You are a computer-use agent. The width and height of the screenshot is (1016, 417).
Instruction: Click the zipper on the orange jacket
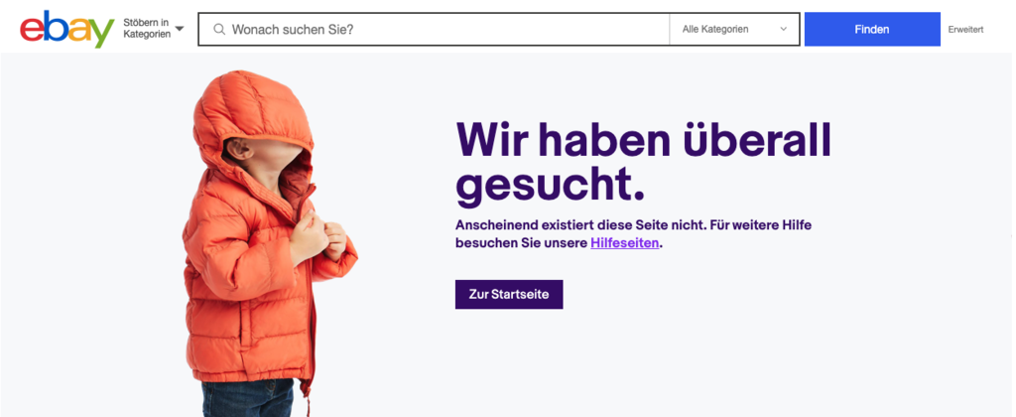pos(312,292)
